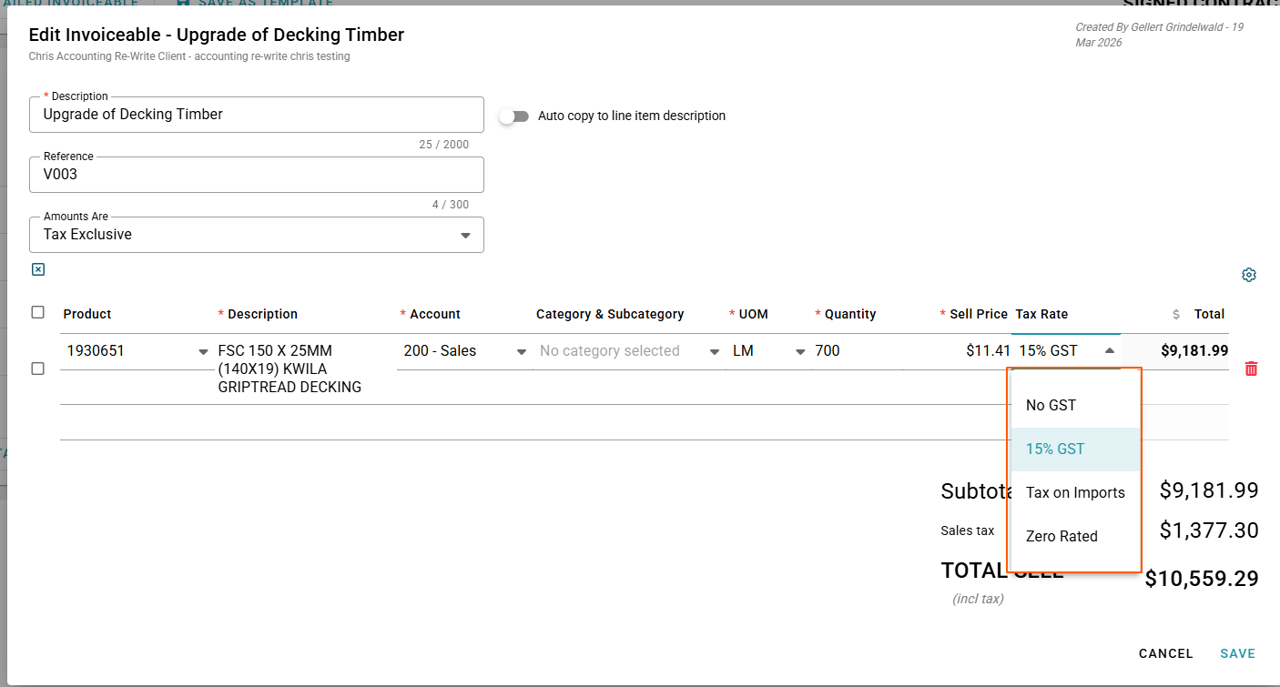
Task: Edit the Quantity 700 field
Action: coord(856,351)
